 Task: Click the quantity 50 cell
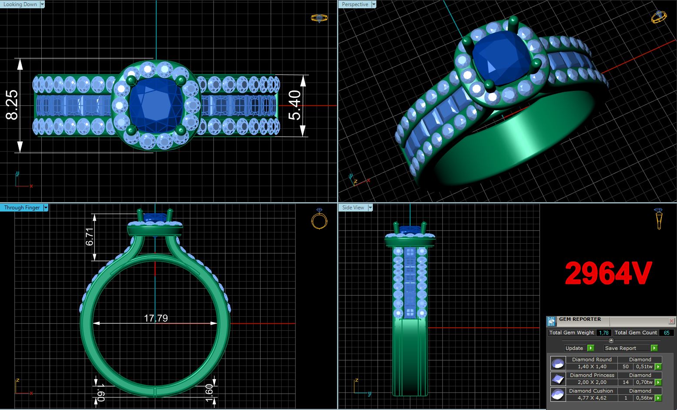pyautogui.click(x=626, y=366)
